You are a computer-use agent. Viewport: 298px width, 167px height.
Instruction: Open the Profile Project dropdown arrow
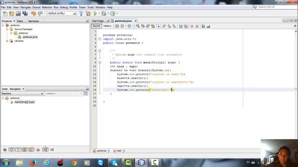[117, 13]
